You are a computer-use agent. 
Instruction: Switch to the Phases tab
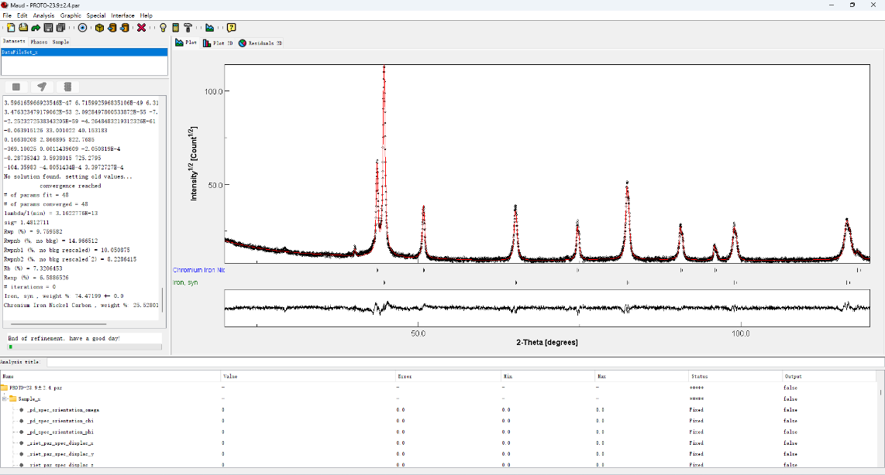(x=39, y=42)
